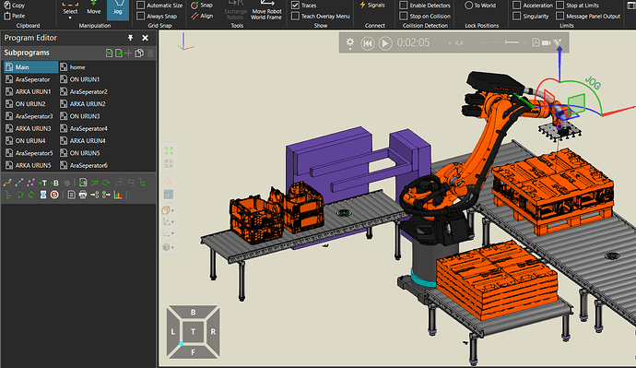Toggle the Traces checkbox
Image resolution: width=636 pixels, height=368 pixels.
pyautogui.click(x=295, y=6)
